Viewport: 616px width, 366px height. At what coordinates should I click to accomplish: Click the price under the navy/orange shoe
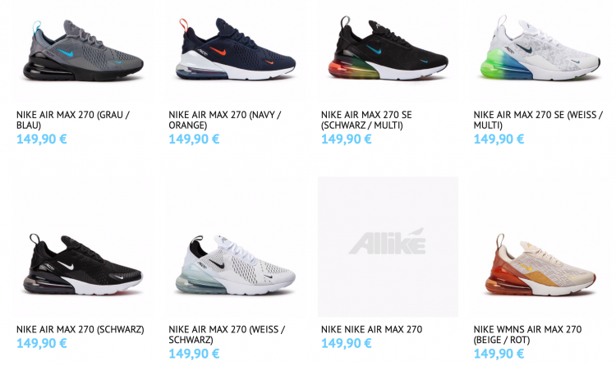[x=194, y=139]
